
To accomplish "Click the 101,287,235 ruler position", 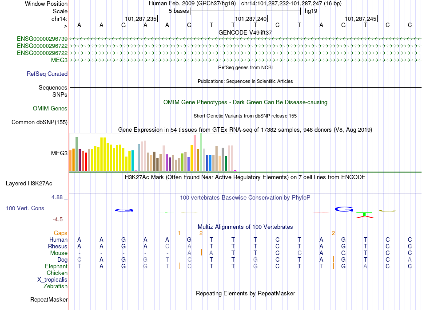I will pyautogui.click(x=141, y=19).
